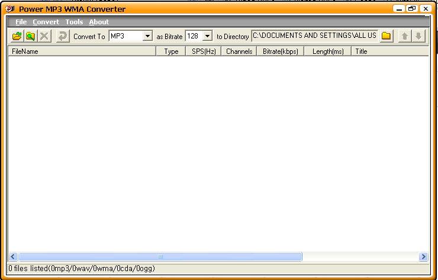The width and height of the screenshot is (438, 280).
Task: Open the Convert menu
Action: point(46,22)
